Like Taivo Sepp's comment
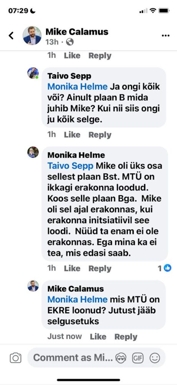The image size is (177, 385). click(72, 134)
